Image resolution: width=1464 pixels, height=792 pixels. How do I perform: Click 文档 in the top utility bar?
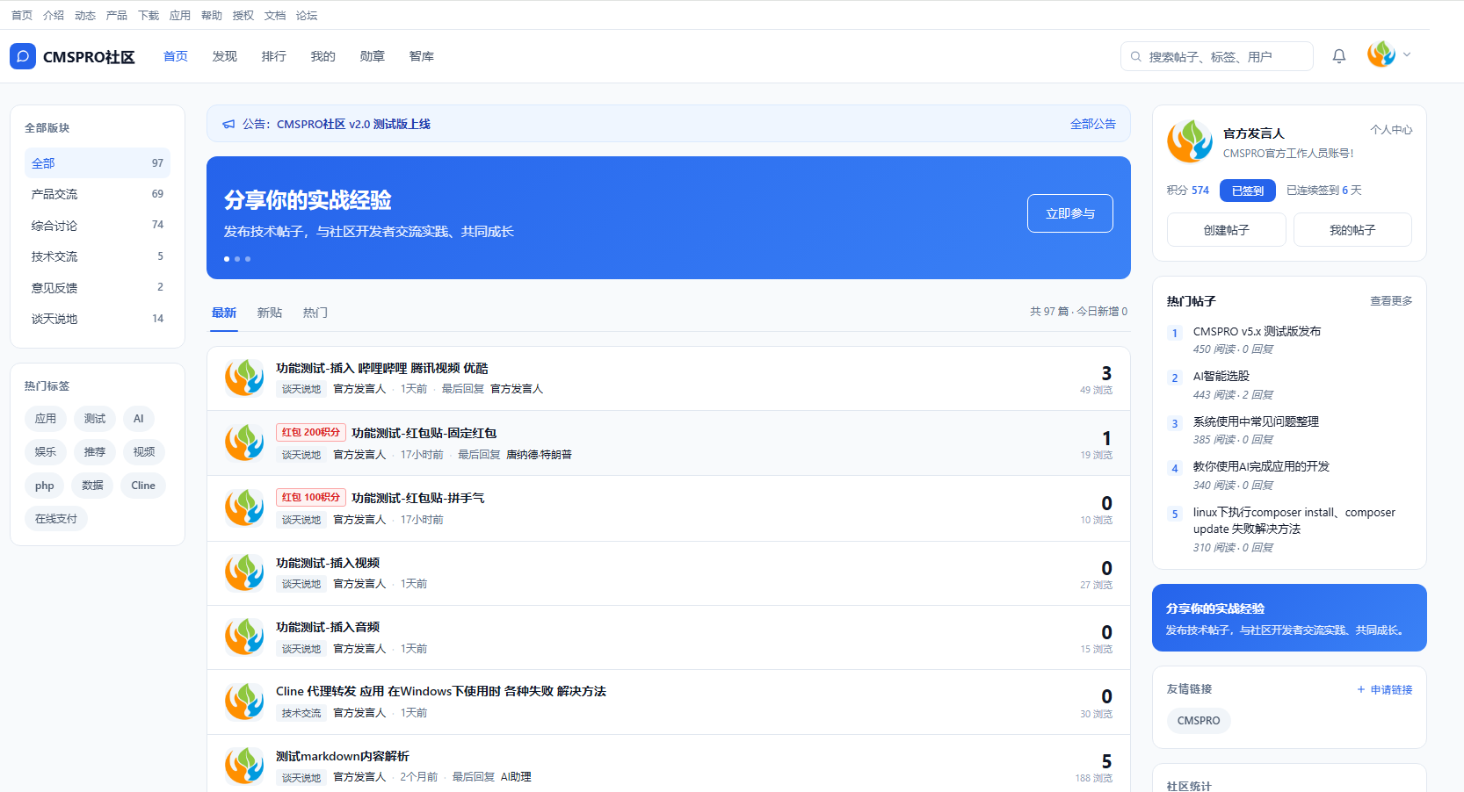(x=275, y=15)
